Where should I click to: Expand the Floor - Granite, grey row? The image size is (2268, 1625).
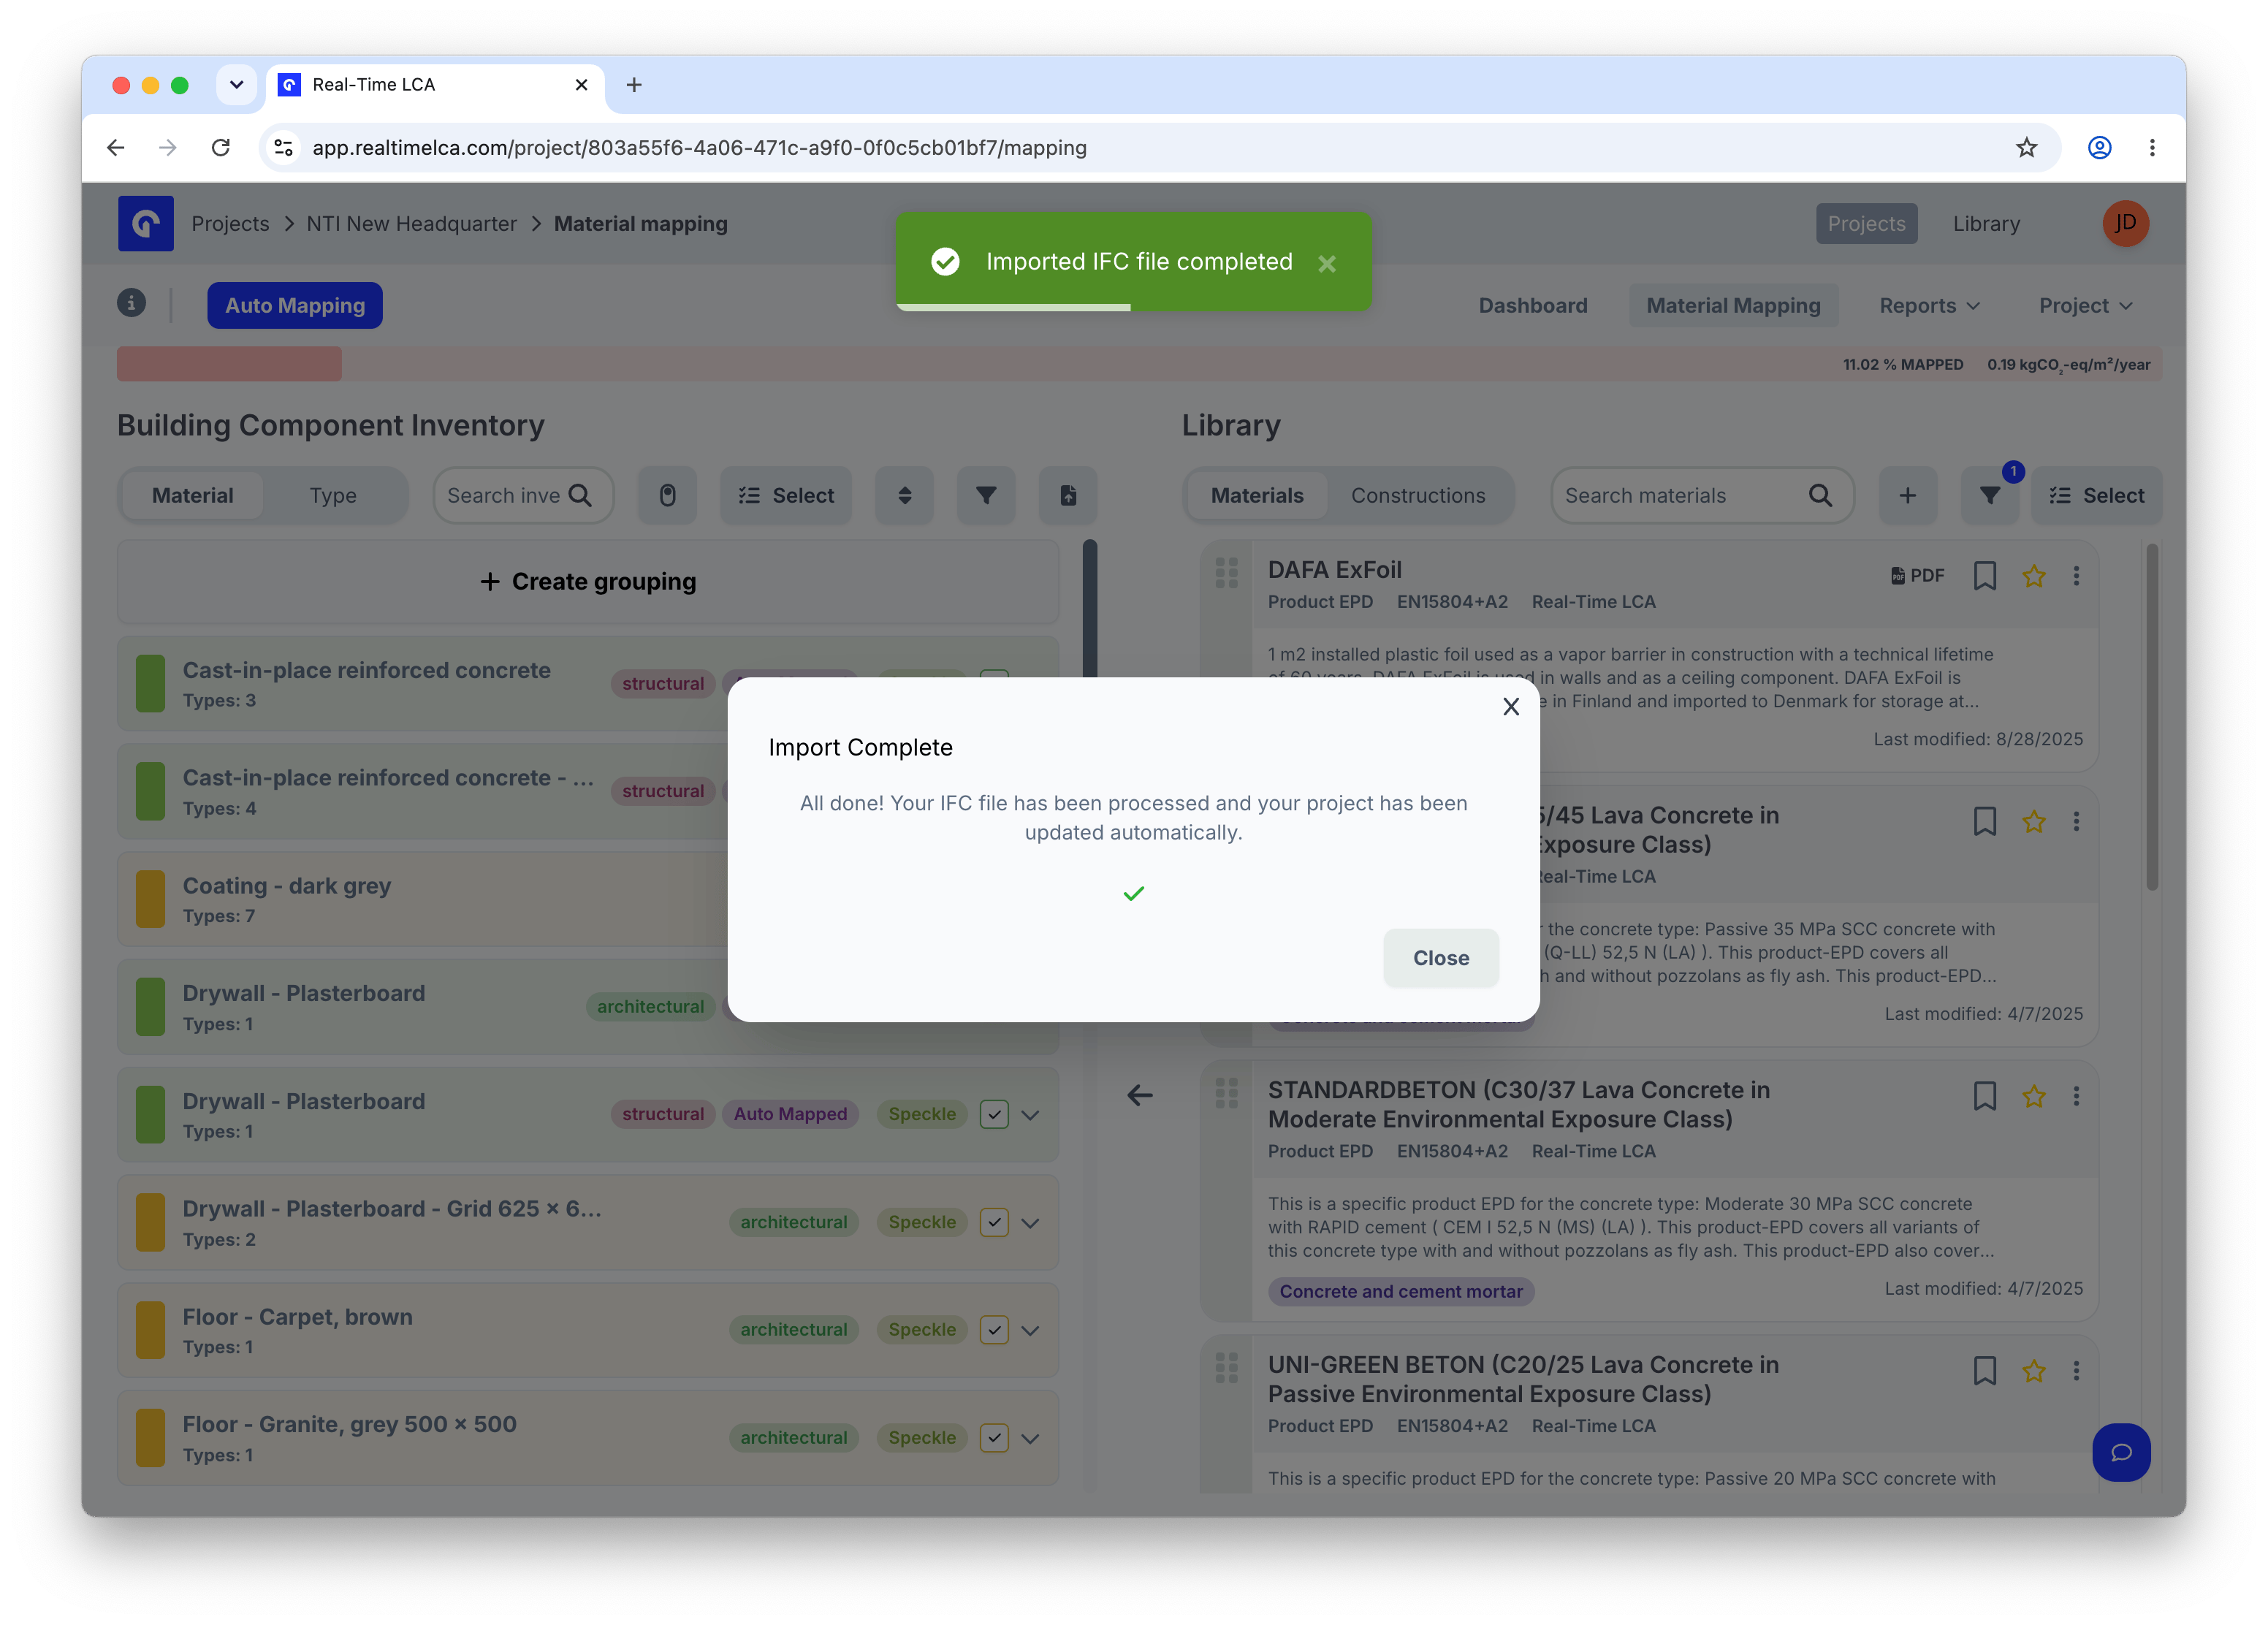click(1030, 1438)
